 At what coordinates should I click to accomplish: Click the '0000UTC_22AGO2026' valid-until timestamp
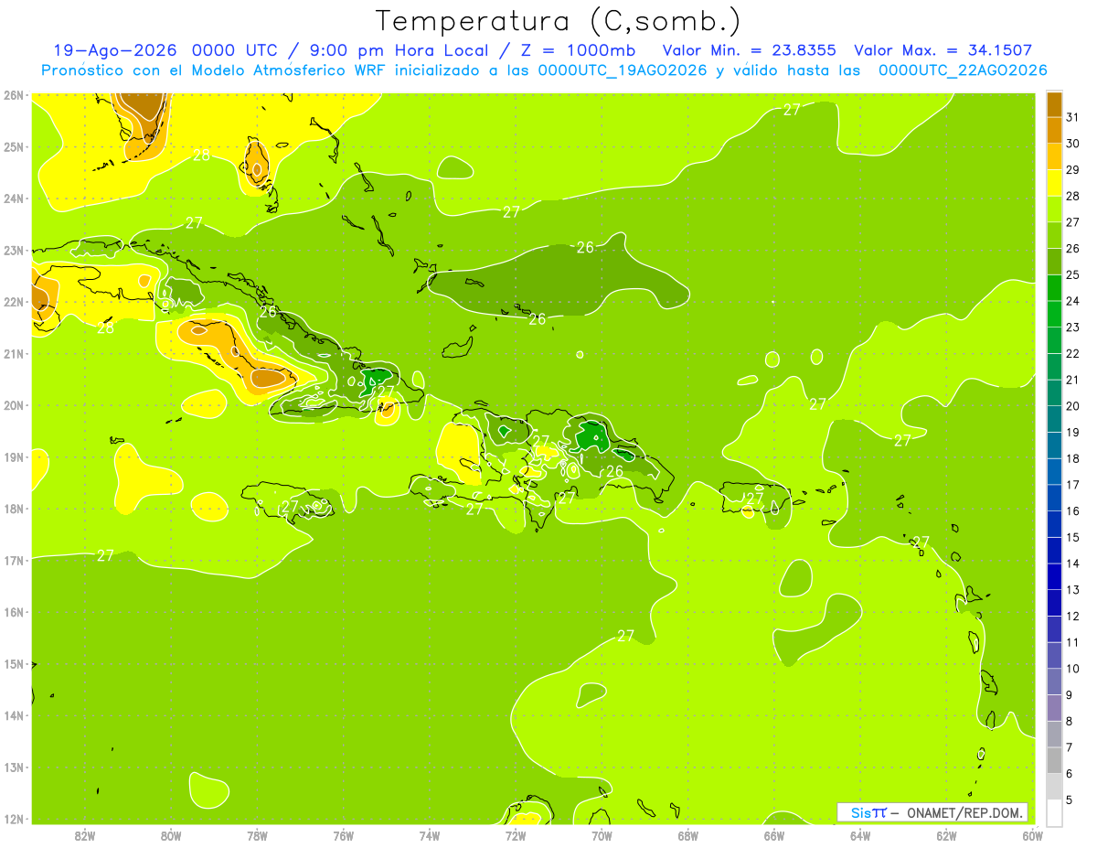click(x=963, y=70)
